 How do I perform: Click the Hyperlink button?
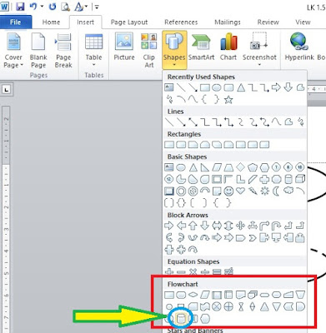coord(299,47)
